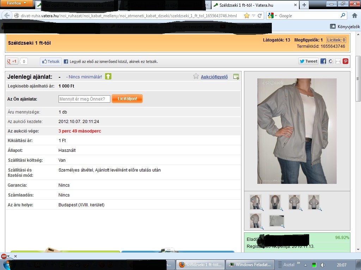Click the vertical scrollbar thumb

point(358,78)
